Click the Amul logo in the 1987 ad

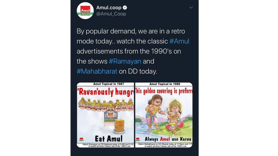tap(81, 139)
